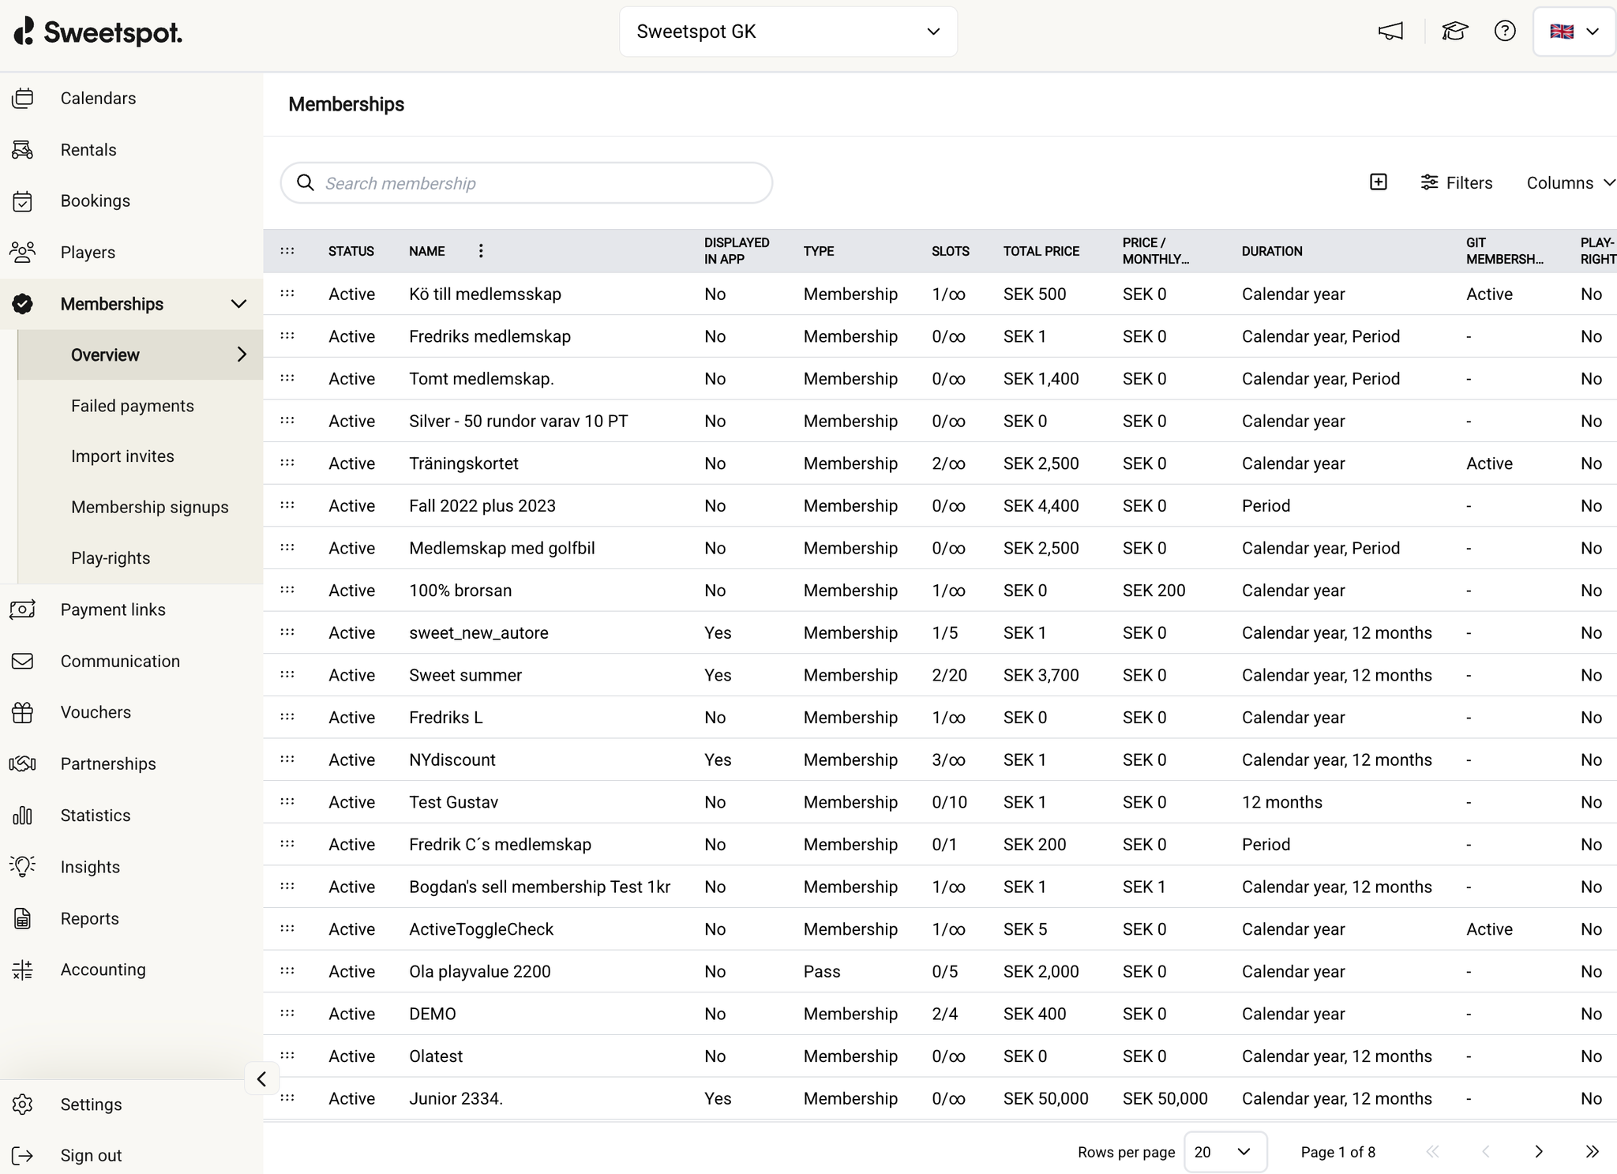Screen dimensions: 1617x1174
Task: Collapse the sidebar with arrow button
Action: (261, 1078)
